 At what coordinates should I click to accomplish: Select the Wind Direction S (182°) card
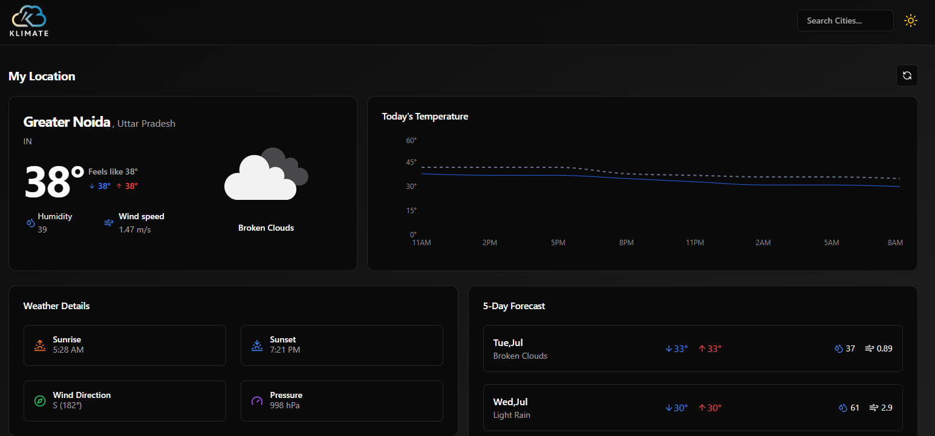click(x=125, y=401)
